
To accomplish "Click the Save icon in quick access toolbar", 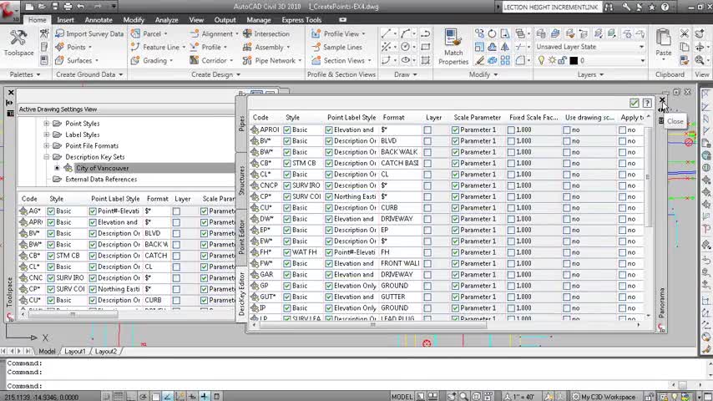I will point(55,7).
